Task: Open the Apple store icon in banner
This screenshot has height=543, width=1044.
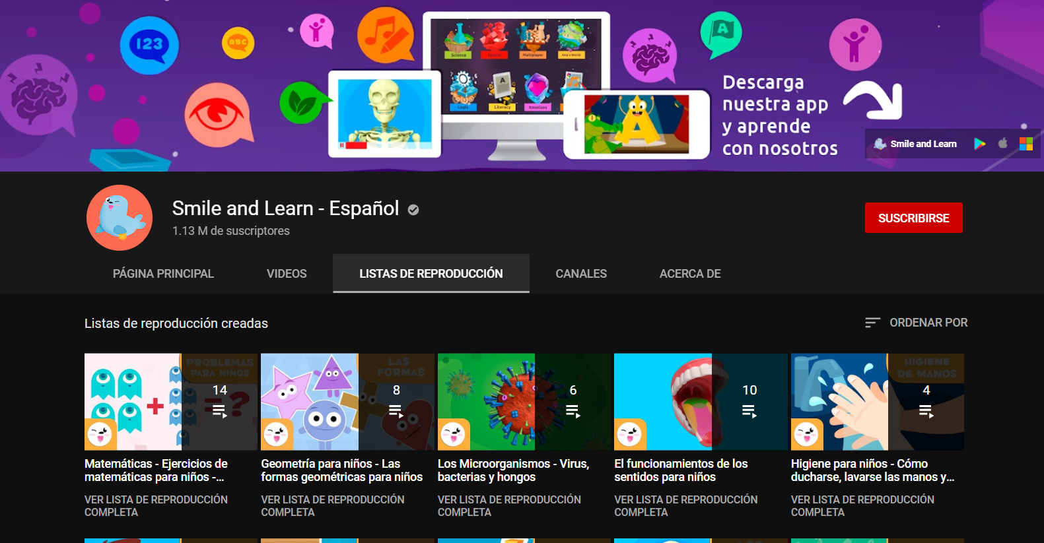Action: point(1003,143)
